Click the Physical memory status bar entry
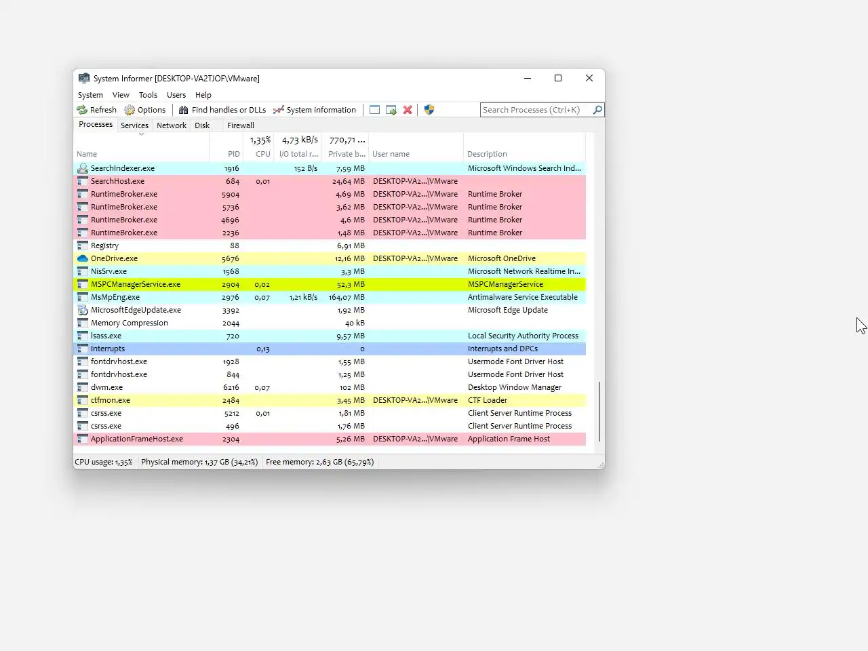 click(199, 462)
